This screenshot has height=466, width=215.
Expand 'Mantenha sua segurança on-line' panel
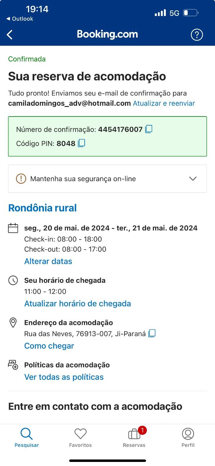point(107,179)
